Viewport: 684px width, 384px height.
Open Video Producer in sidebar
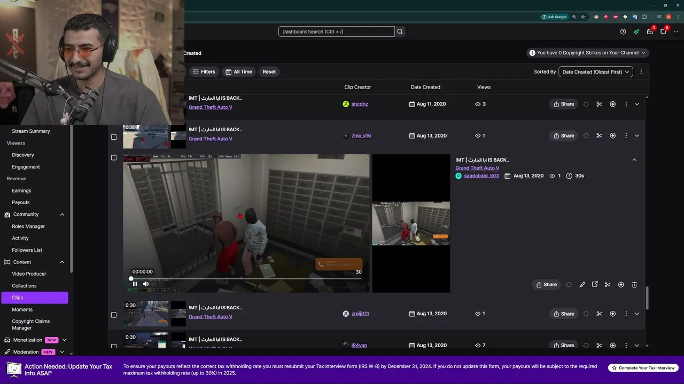[x=29, y=274]
